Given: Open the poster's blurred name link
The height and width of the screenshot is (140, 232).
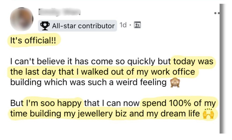Looking at the screenshot, I should (59, 12).
